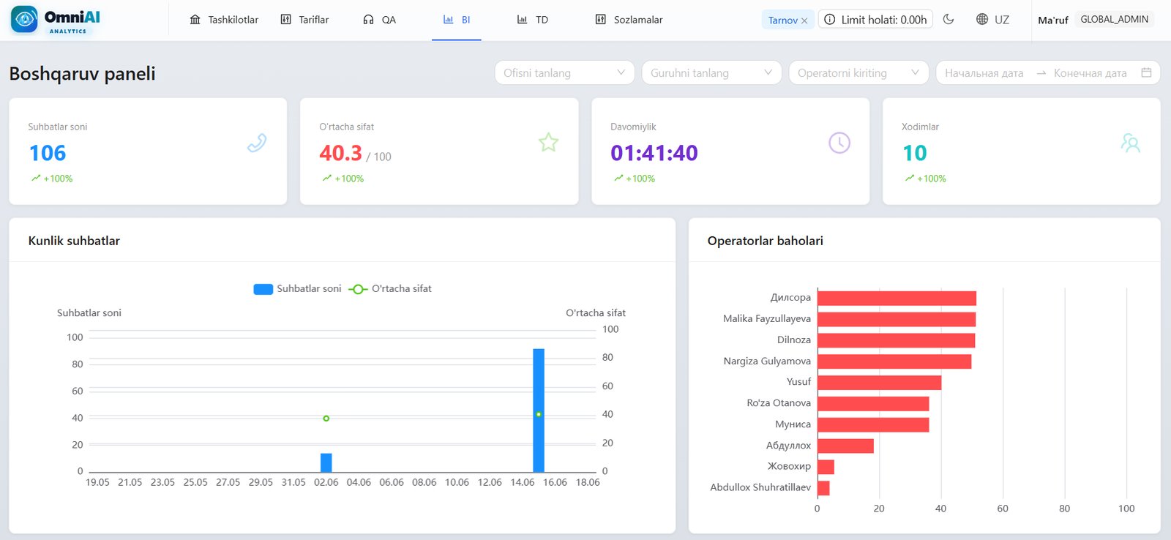The width and height of the screenshot is (1171, 540).
Task: Remove the Tarnov tag with its X
Action: 804,20
